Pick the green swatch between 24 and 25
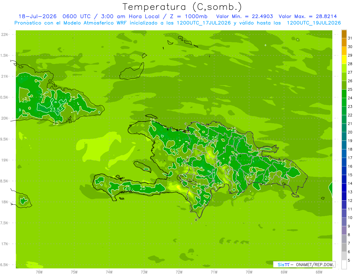 pos(344,94)
